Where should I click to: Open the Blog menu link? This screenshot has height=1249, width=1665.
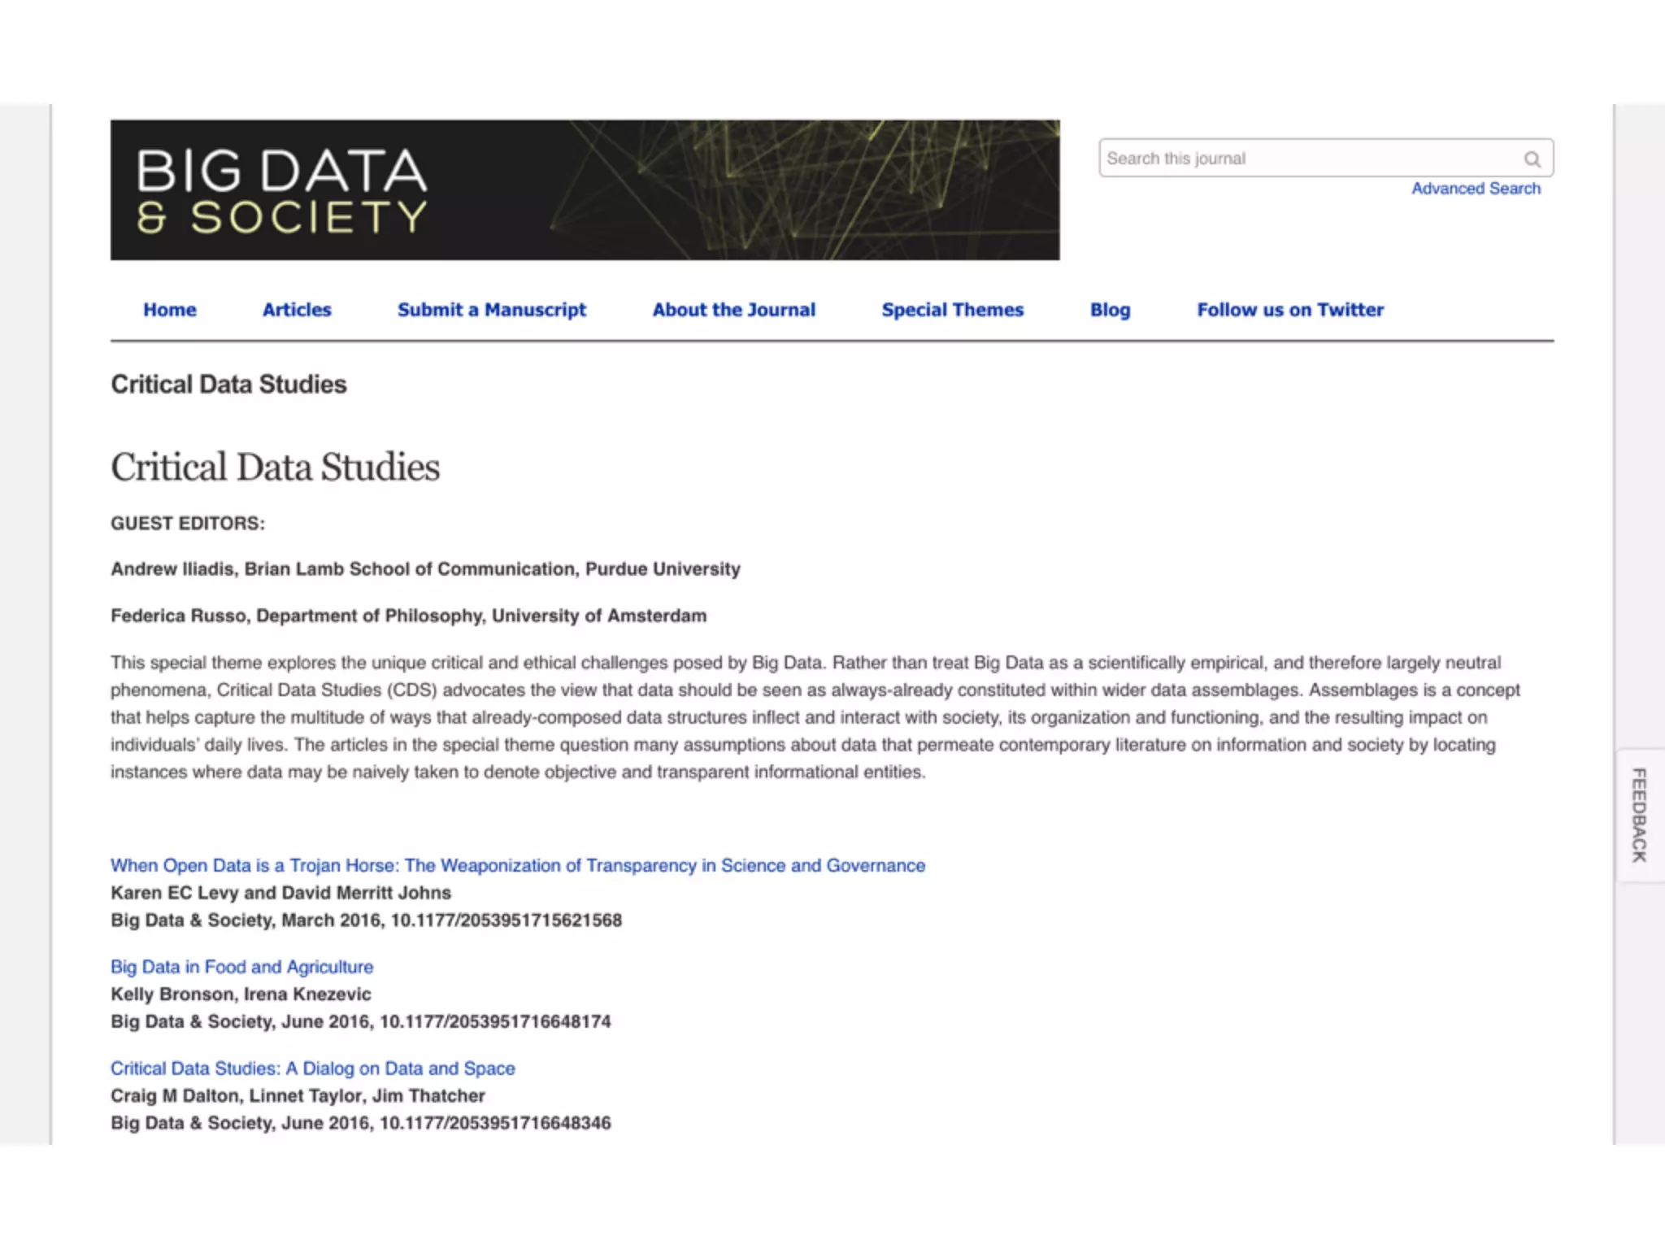[1110, 310]
